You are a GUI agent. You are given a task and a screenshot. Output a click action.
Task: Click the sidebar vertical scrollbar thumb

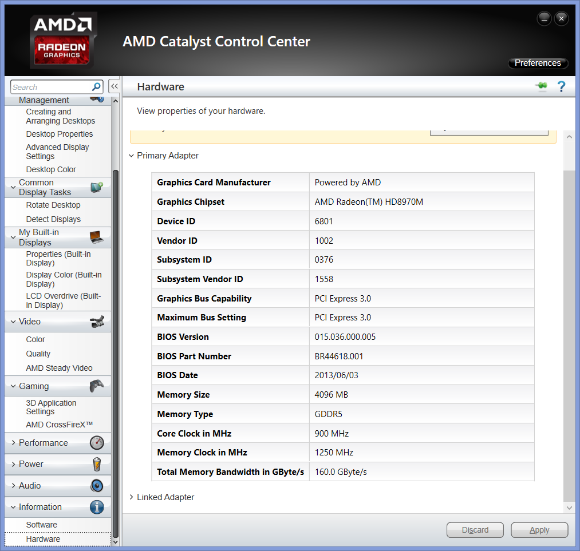click(116, 355)
